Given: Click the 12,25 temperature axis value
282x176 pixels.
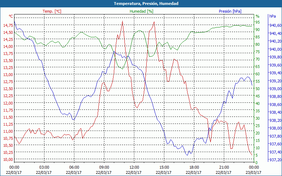Looking at the screenshot, I should pyautogui.click(x=8, y=96).
